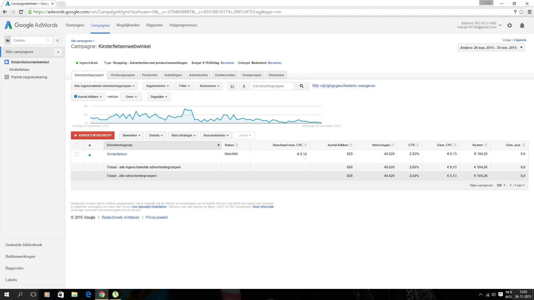Click Volgende link
This screenshot has height=300, width=534.
(520, 40)
